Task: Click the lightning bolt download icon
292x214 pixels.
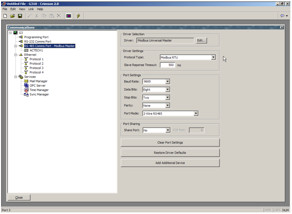Action: pos(78,16)
